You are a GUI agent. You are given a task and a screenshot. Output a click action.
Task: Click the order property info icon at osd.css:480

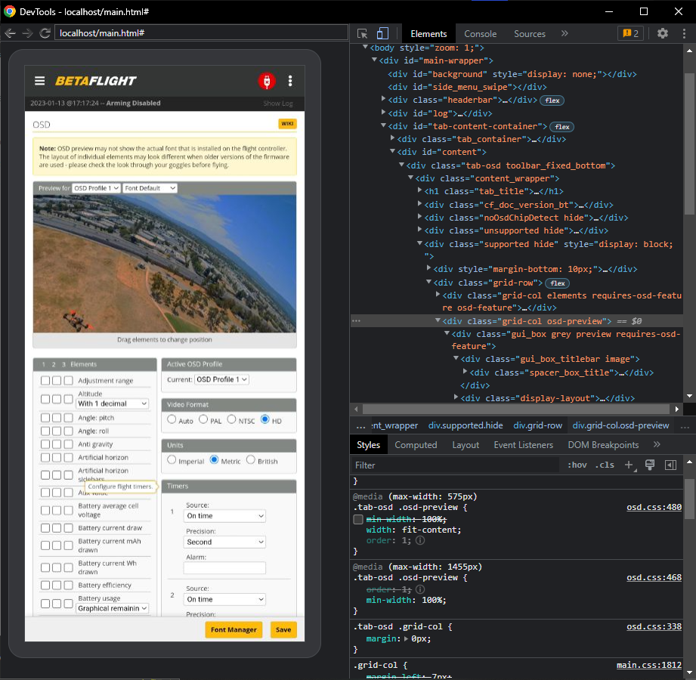(x=420, y=541)
